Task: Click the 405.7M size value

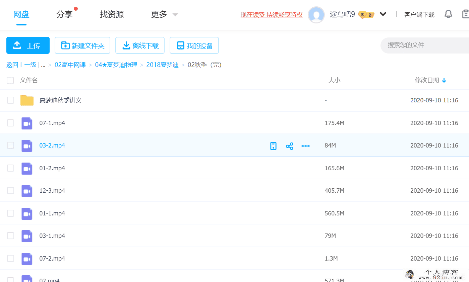Action: click(x=335, y=191)
